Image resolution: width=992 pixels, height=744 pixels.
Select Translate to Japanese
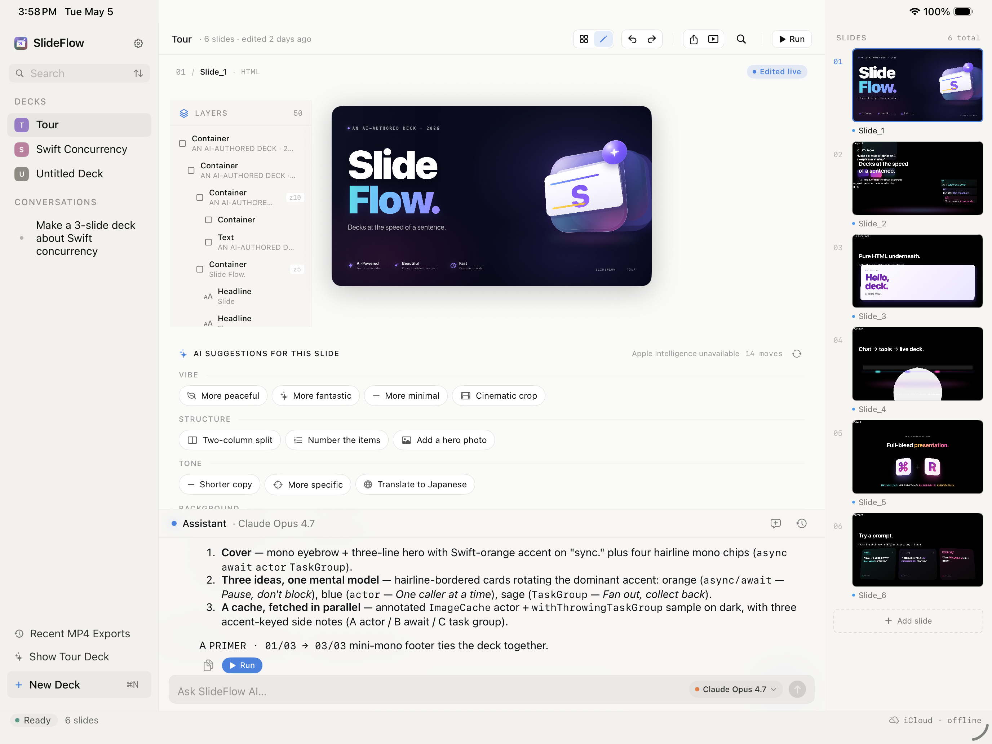pos(415,484)
